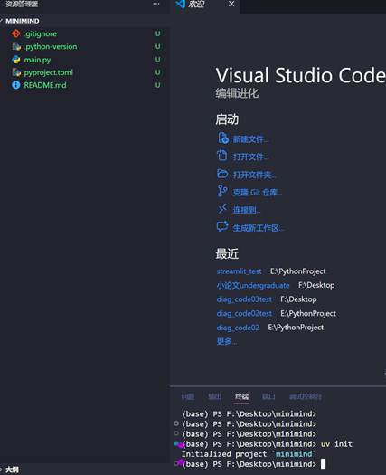
Task: Click the remote connect icon
Action: pyautogui.click(x=222, y=209)
